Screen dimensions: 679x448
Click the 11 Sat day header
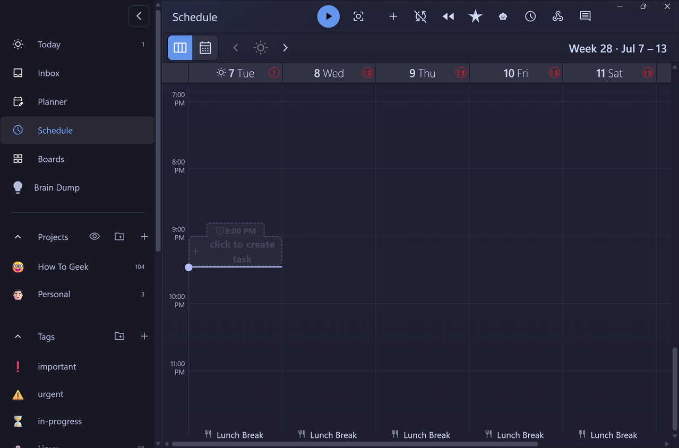(x=609, y=73)
